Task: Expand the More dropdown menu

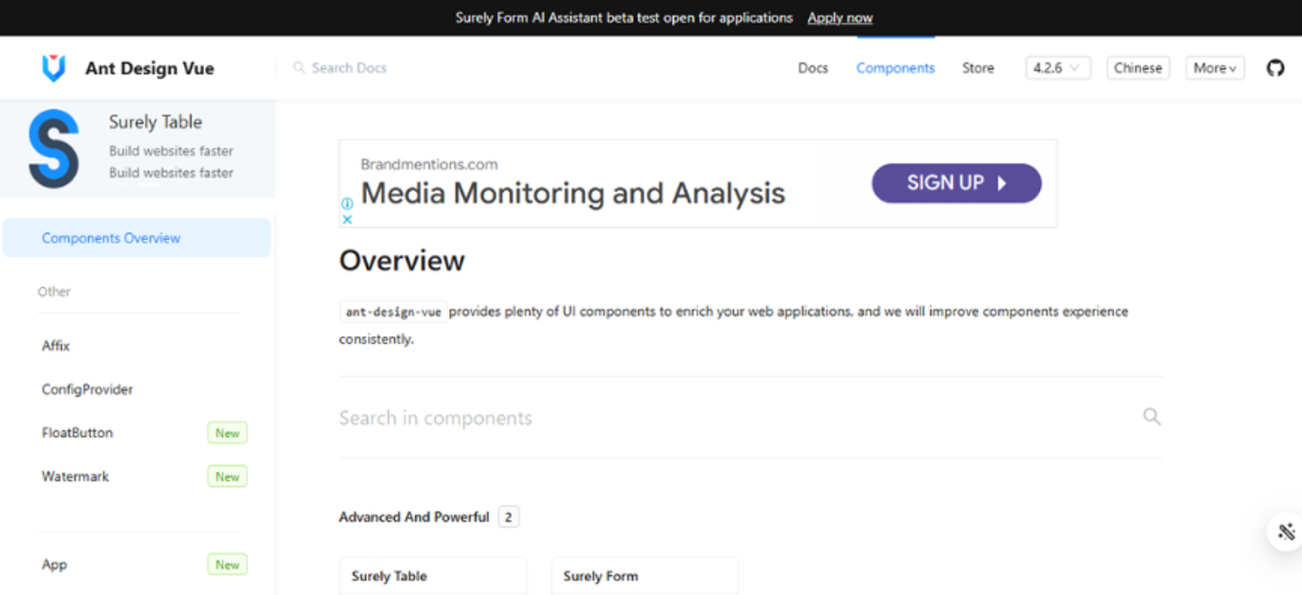Action: coord(1215,68)
